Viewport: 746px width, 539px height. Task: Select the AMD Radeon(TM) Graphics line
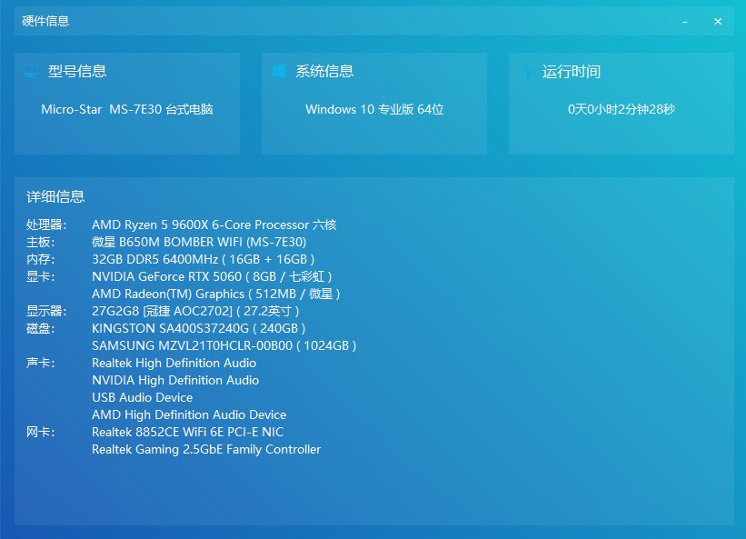[216, 294]
